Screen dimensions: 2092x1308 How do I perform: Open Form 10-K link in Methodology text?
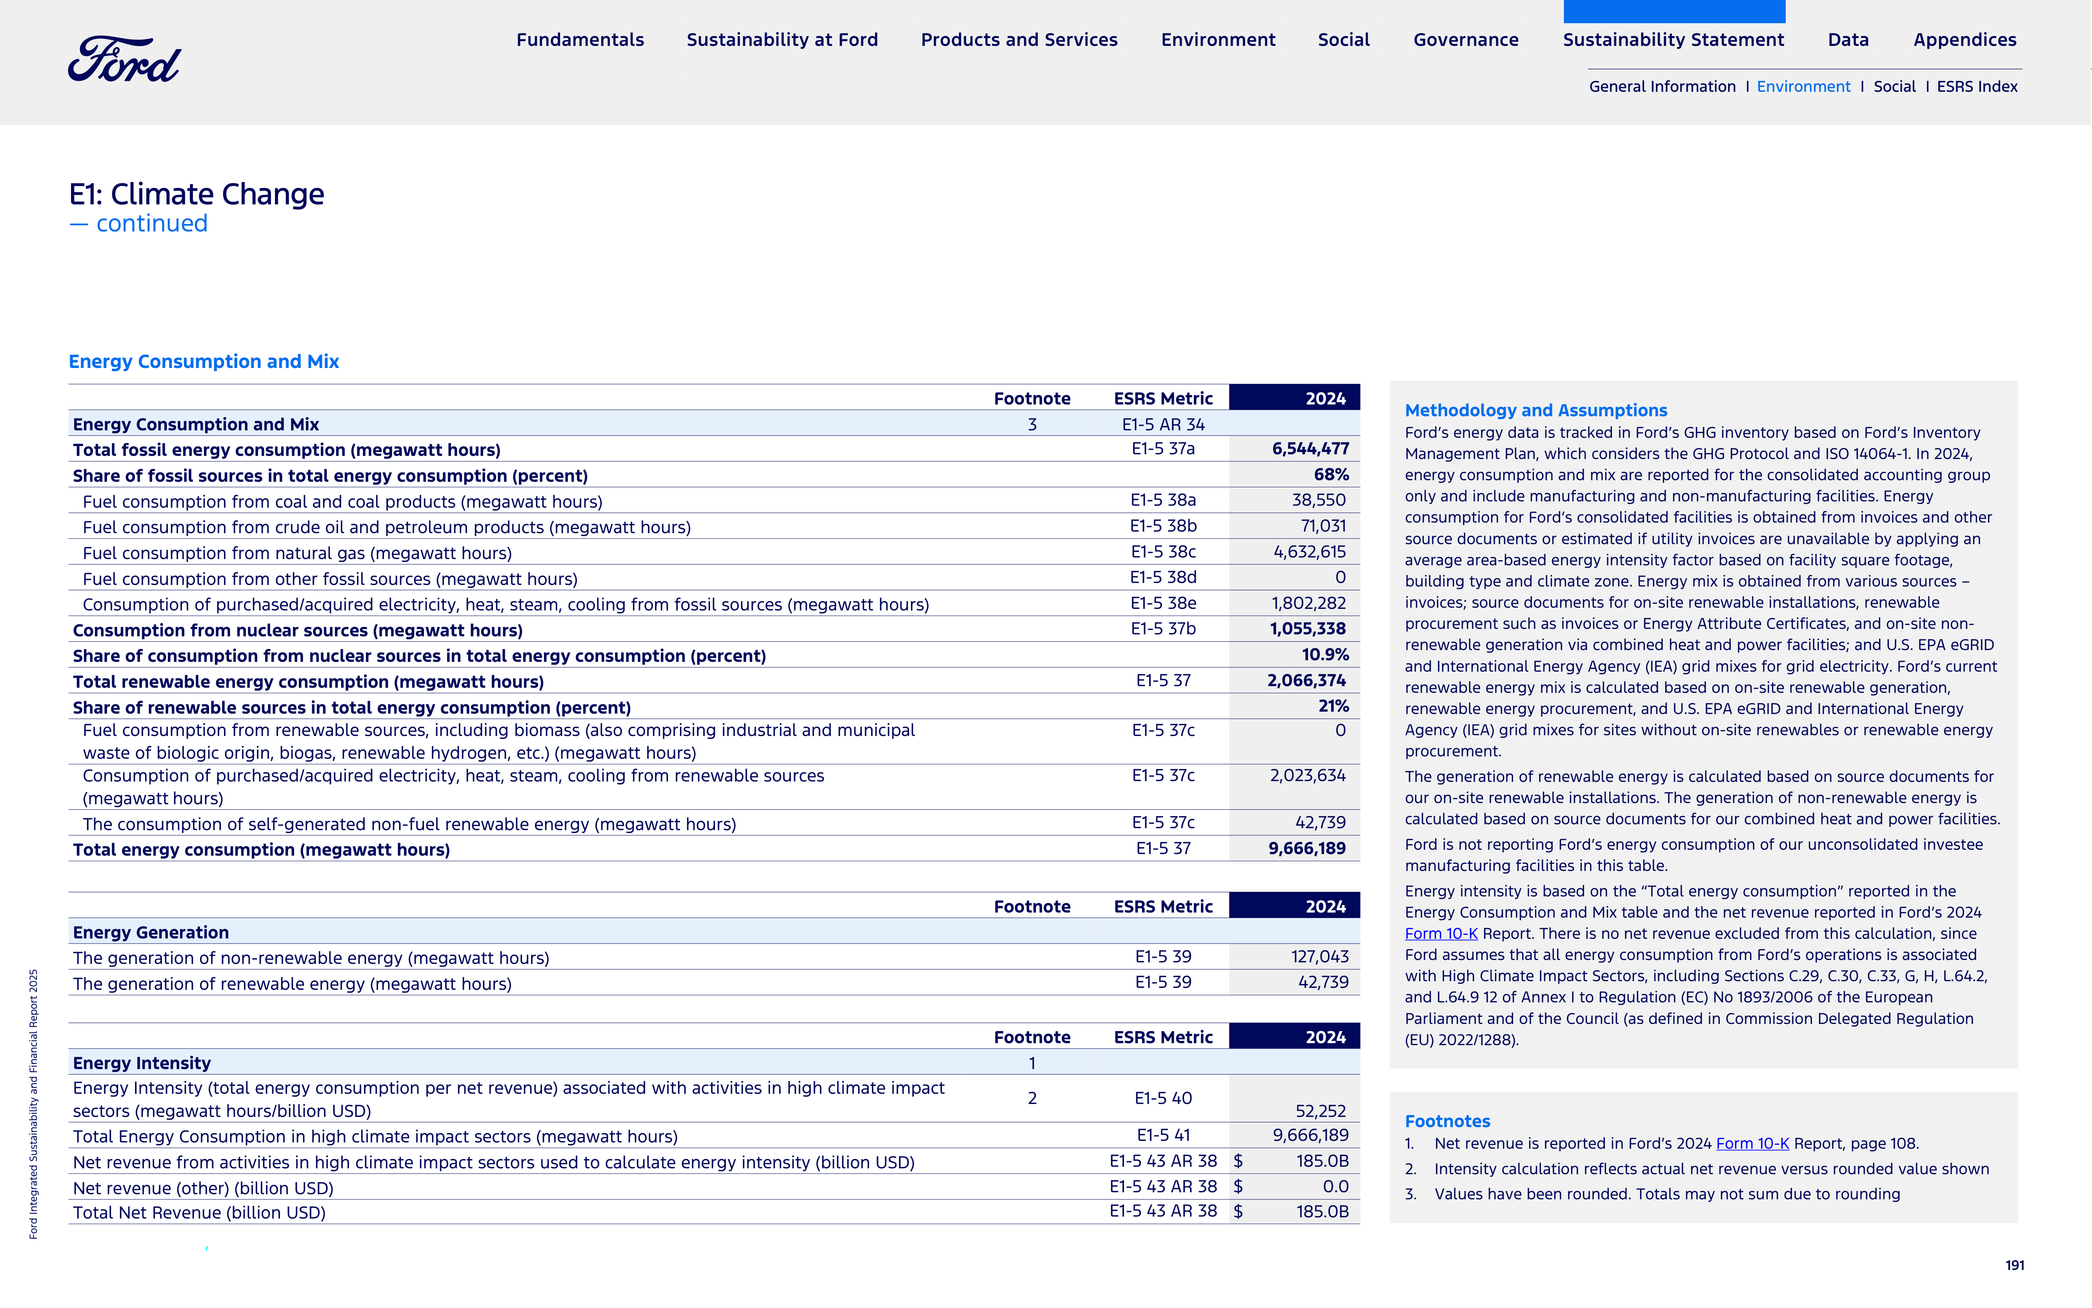point(1441,933)
